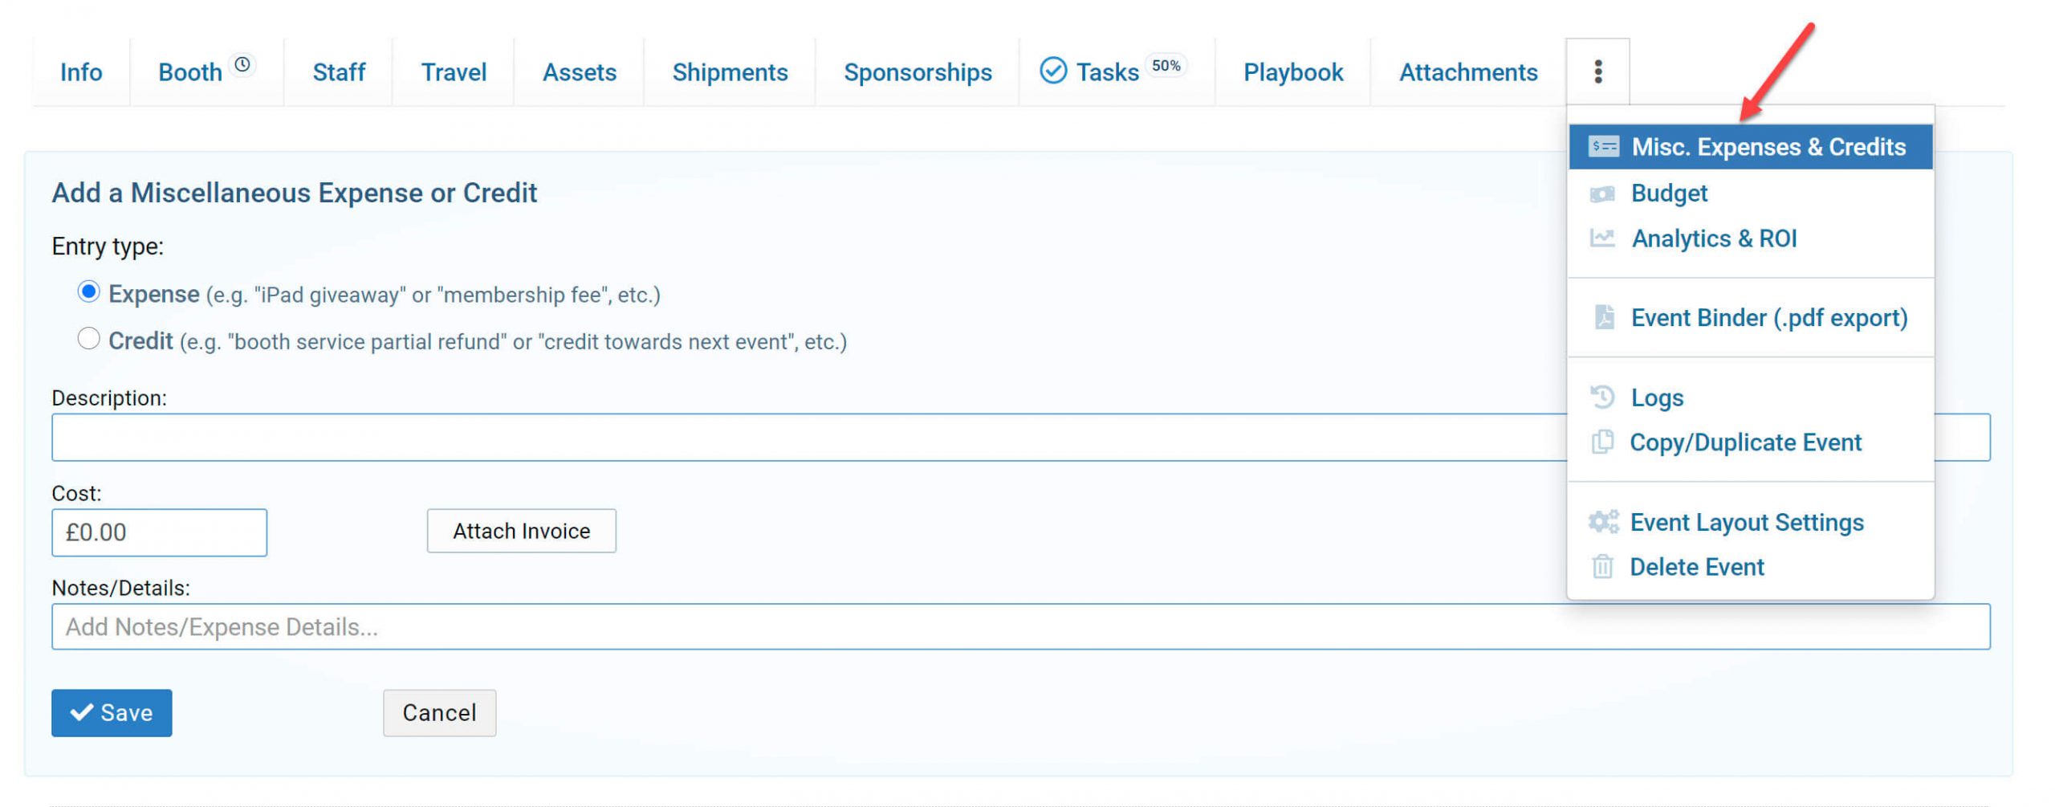
Task: Select the Expense entry type radio
Action: [88, 292]
